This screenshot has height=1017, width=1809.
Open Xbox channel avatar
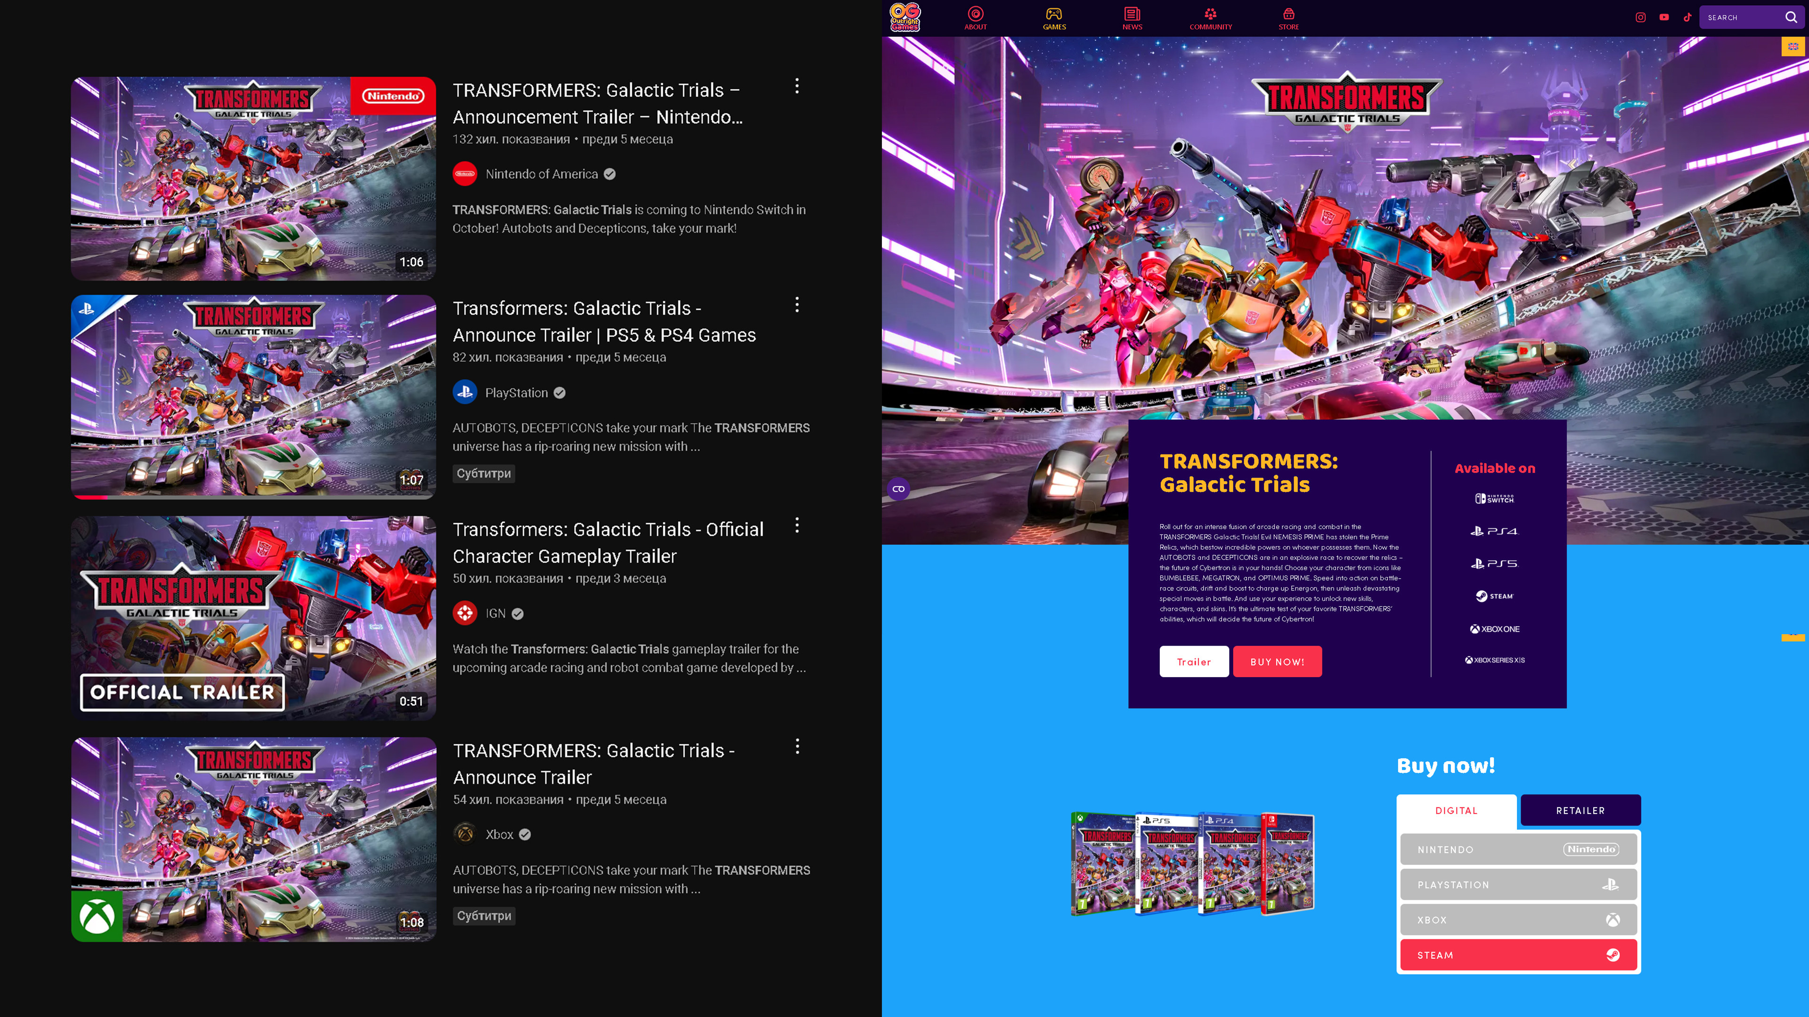tap(465, 834)
